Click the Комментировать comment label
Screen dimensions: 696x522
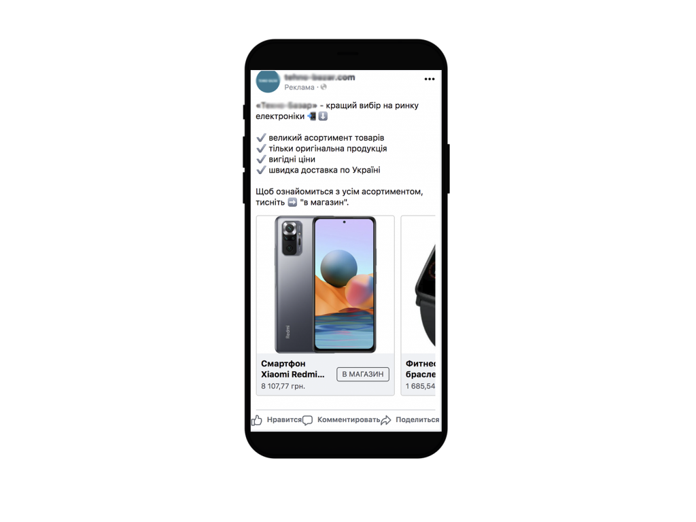pyautogui.click(x=349, y=419)
